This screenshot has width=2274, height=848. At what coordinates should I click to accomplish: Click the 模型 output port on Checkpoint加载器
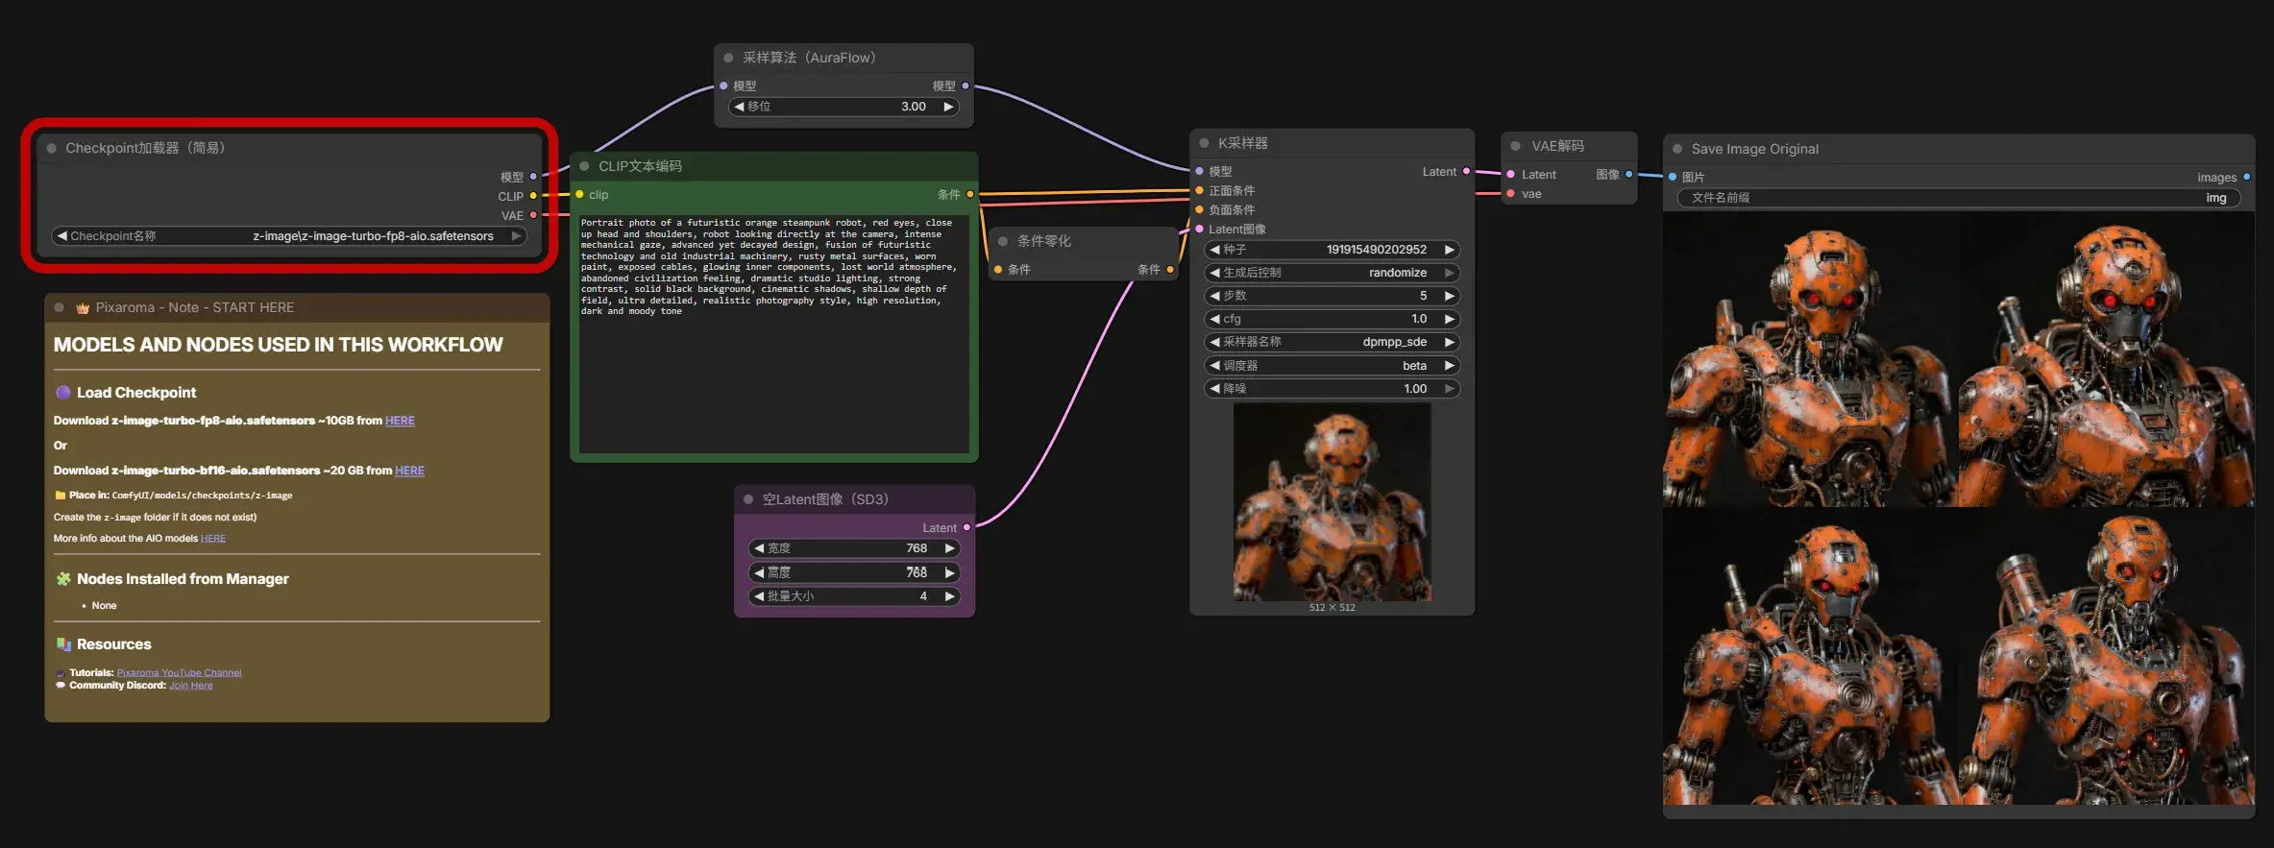(533, 177)
